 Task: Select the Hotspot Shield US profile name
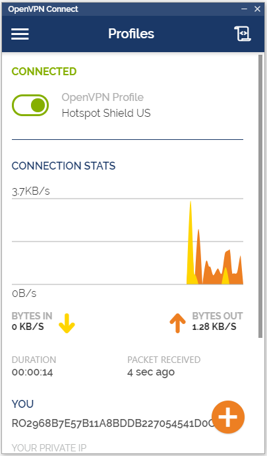(x=106, y=113)
